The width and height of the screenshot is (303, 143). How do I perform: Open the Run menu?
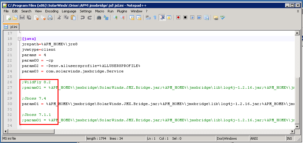pos(111,11)
